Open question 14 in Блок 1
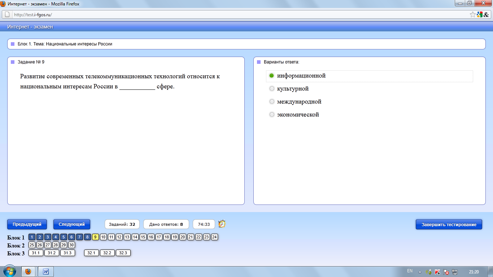This screenshot has width=493, height=277. 135,237
